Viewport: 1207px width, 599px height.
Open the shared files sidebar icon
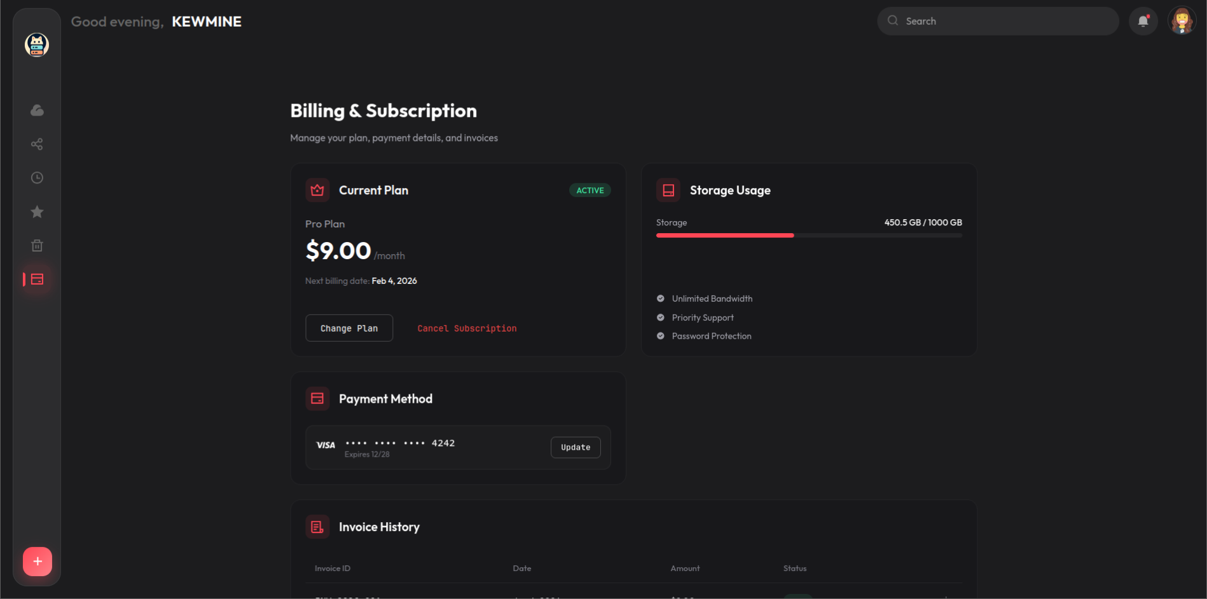pyautogui.click(x=37, y=144)
